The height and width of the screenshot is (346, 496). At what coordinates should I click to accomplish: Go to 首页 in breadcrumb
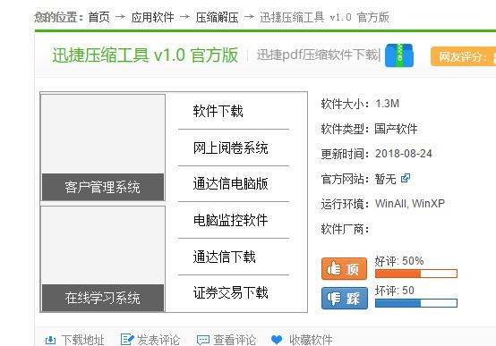pyautogui.click(x=98, y=17)
